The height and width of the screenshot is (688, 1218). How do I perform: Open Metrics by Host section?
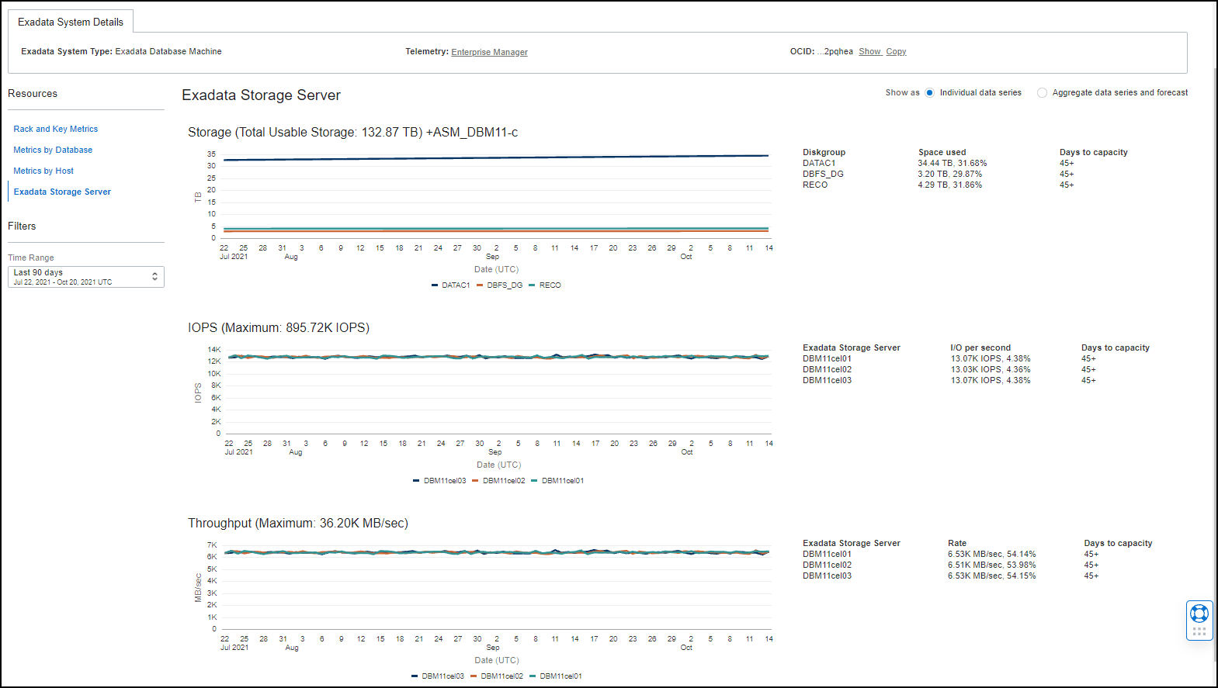coord(43,171)
